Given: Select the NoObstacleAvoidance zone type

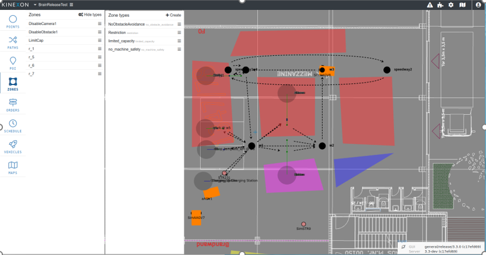Looking at the screenshot, I should pyautogui.click(x=126, y=24).
